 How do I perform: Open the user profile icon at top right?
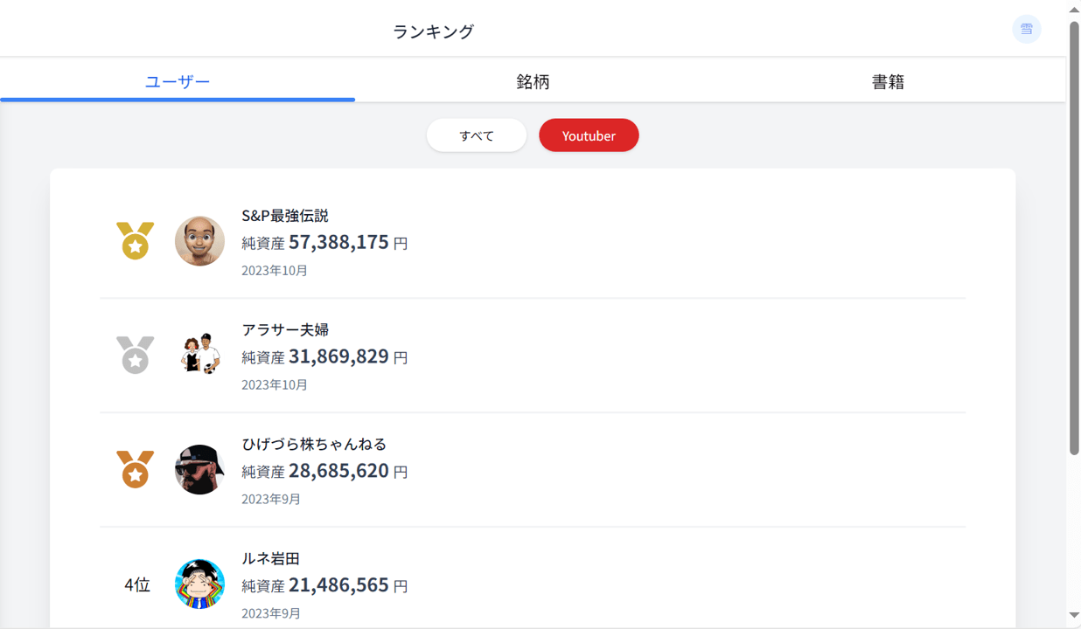pos(1026,30)
